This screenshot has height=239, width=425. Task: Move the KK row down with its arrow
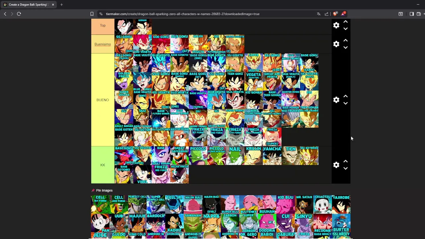pyautogui.click(x=345, y=168)
